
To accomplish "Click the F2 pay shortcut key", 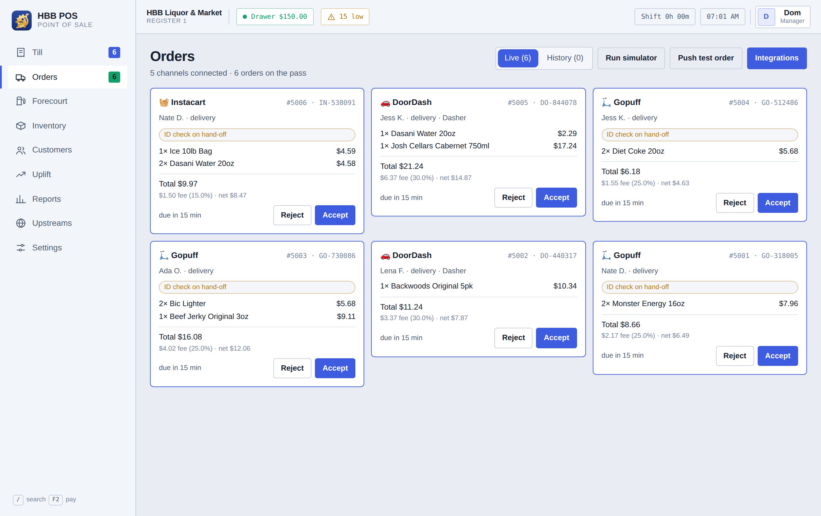I will (x=56, y=500).
